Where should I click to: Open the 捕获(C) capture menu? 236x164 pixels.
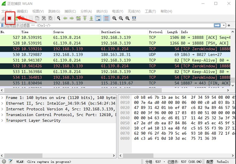pos(70,11)
